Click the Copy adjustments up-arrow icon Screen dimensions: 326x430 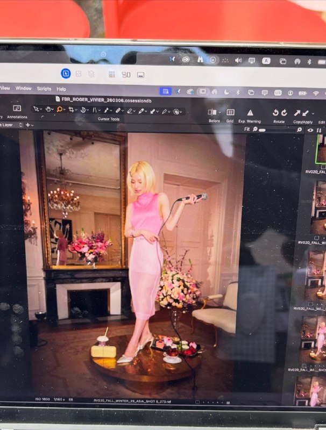(x=297, y=113)
